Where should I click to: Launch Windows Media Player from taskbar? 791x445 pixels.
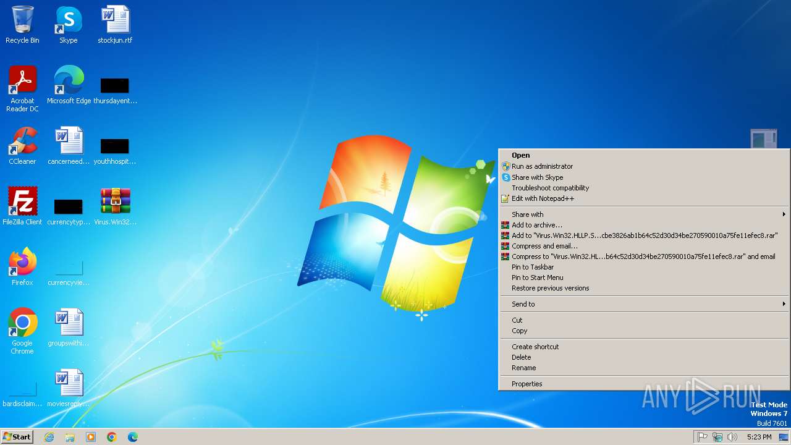pos(91,437)
